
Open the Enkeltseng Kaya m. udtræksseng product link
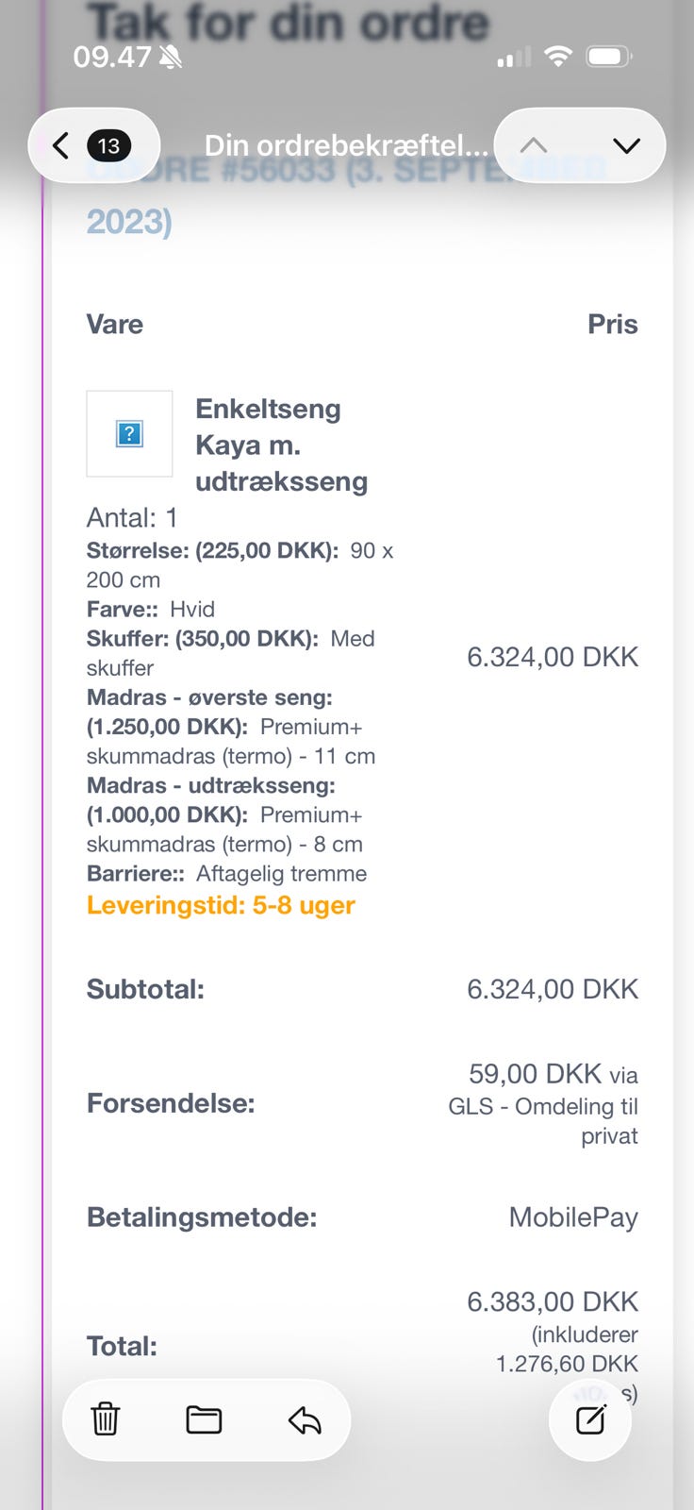click(x=281, y=445)
